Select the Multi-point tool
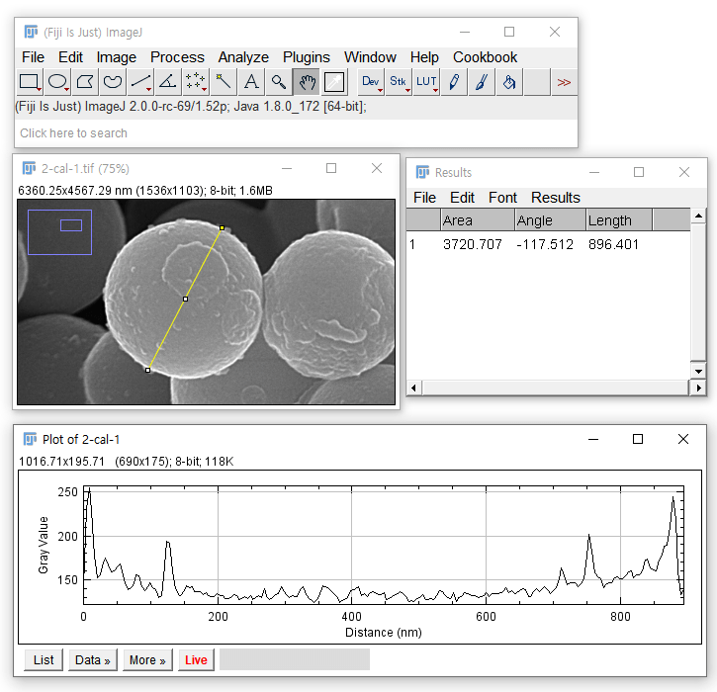Image resolution: width=717 pixels, height=692 pixels. pyautogui.click(x=196, y=82)
